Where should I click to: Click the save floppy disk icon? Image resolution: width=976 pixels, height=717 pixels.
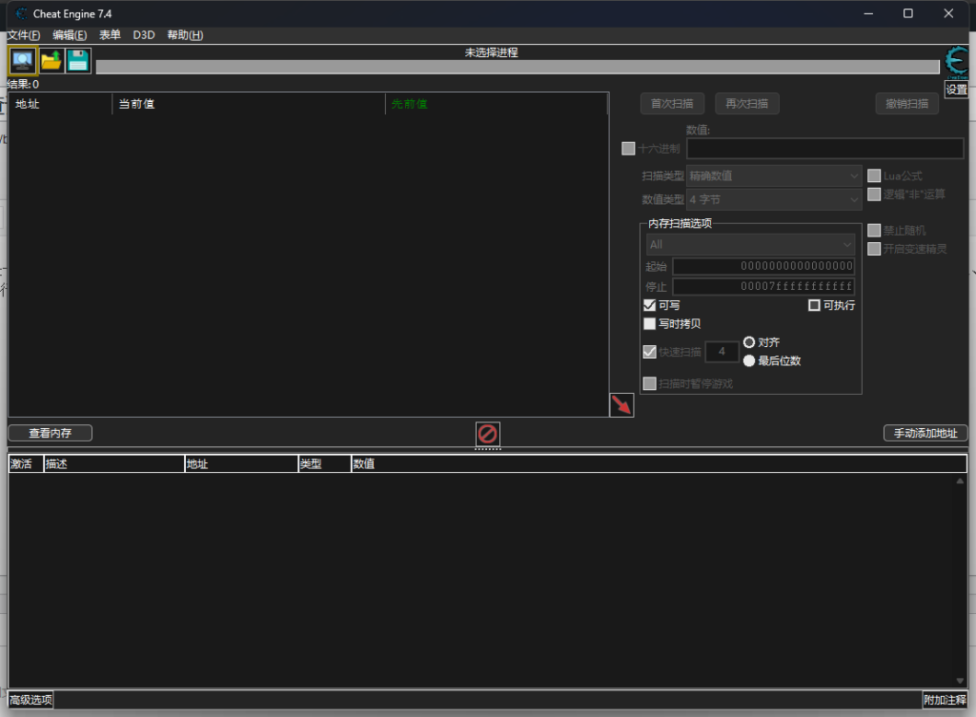click(x=78, y=61)
